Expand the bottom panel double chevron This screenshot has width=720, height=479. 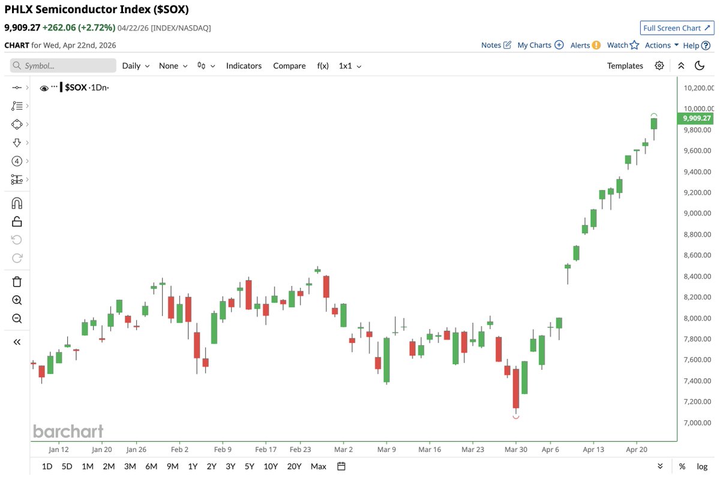click(x=660, y=466)
